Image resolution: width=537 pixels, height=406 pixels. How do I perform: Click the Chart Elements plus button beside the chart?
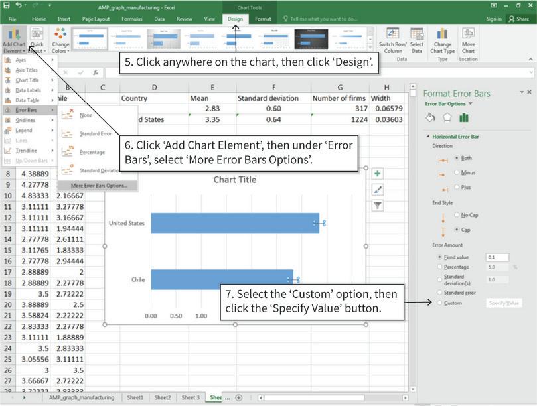point(377,172)
